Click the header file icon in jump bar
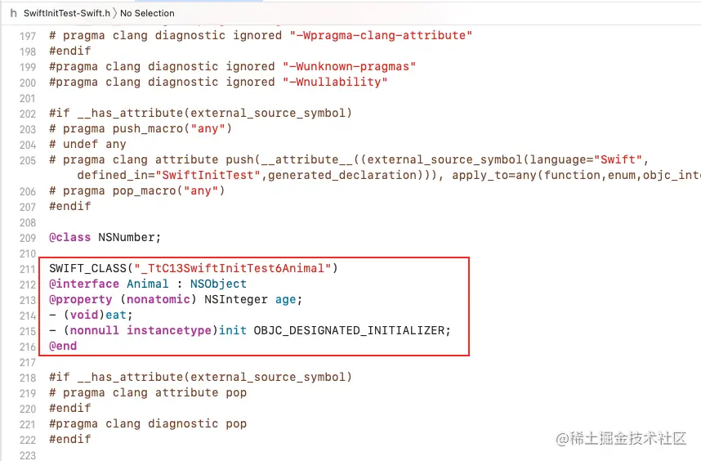Screen dimensions: 701x461 12,13
